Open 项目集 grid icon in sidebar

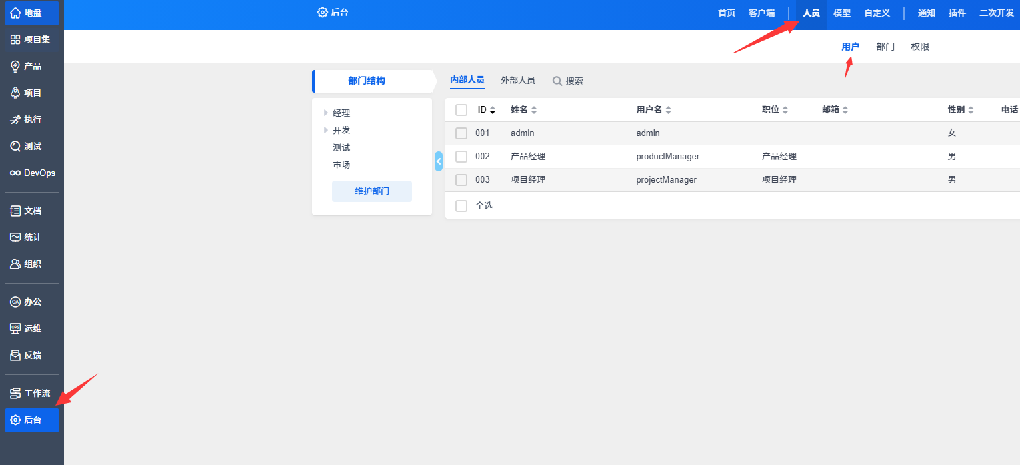[x=15, y=39]
